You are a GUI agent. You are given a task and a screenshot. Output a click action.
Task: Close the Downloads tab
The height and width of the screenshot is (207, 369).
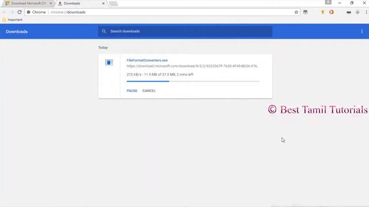click(x=103, y=3)
